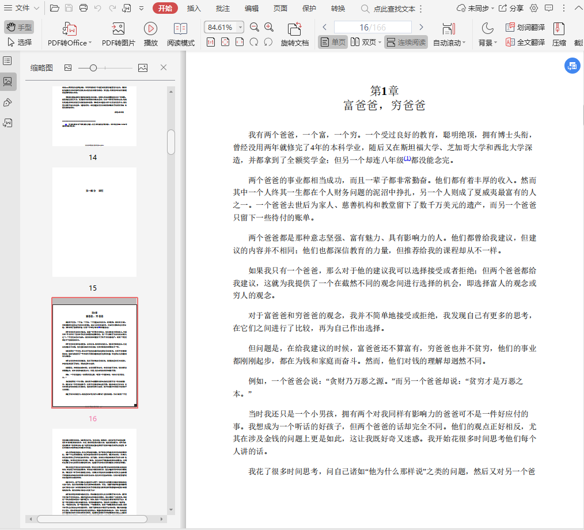Open the outline bookmarks sidebar panel
This screenshot has width=584, height=530.
point(7,60)
